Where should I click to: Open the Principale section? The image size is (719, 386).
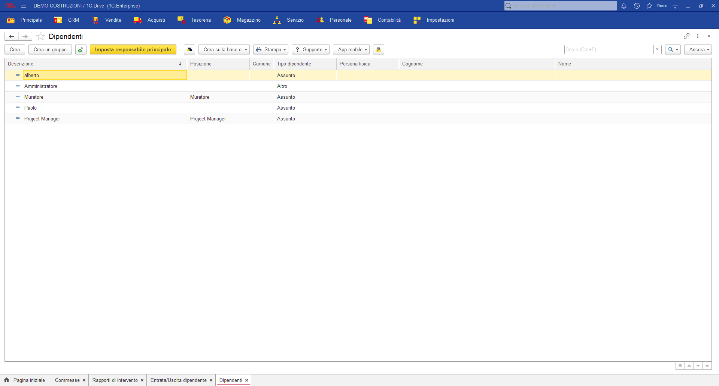pos(24,20)
